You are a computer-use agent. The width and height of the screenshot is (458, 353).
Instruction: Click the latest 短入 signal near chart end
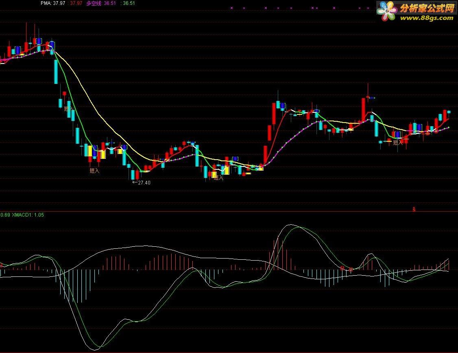[398, 143]
